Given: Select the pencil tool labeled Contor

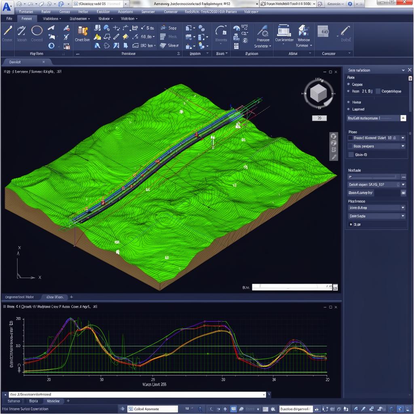Looking at the screenshot, I should [x=8, y=31].
